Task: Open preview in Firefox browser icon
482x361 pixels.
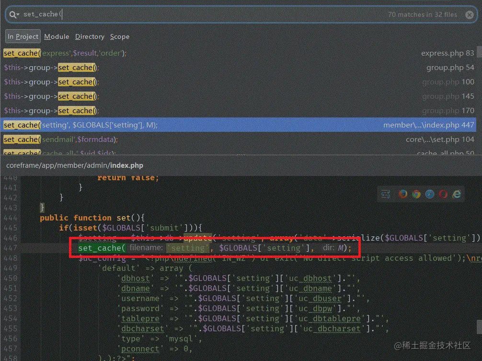Action: (402, 194)
